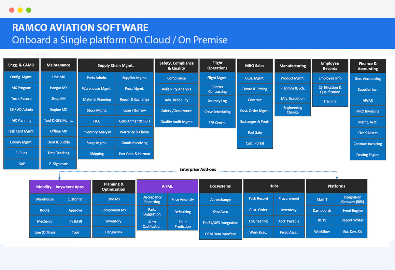The width and height of the screenshot is (395, 270).
Task: Choose the Quote & Pricing tile
Action: pyautogui.click(x=255, y=89)
